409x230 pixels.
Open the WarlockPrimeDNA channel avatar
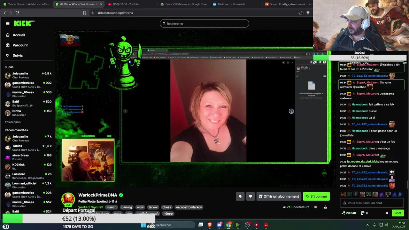point(68,199)
